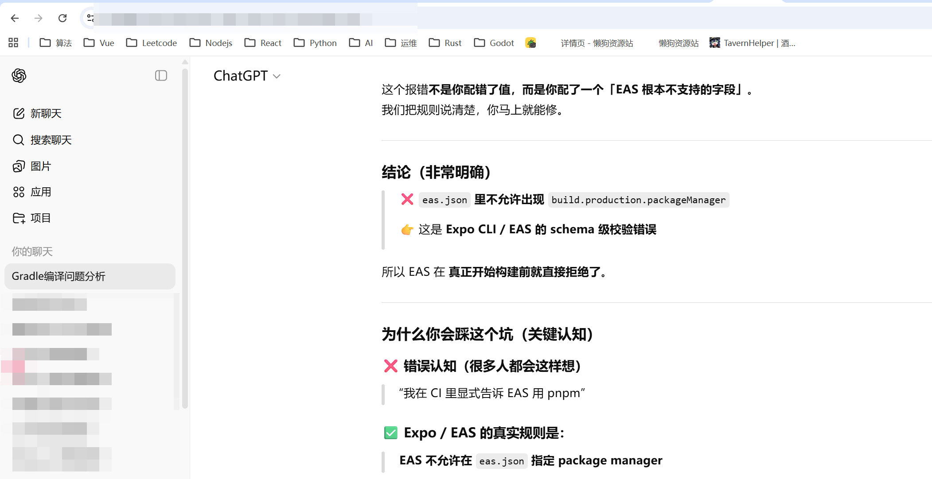Image resolution: width=932 pixels, height=479 pixels.
Task: Start a new chat (新聊天)
Action: pyautogui.click(x=90, y=114)
